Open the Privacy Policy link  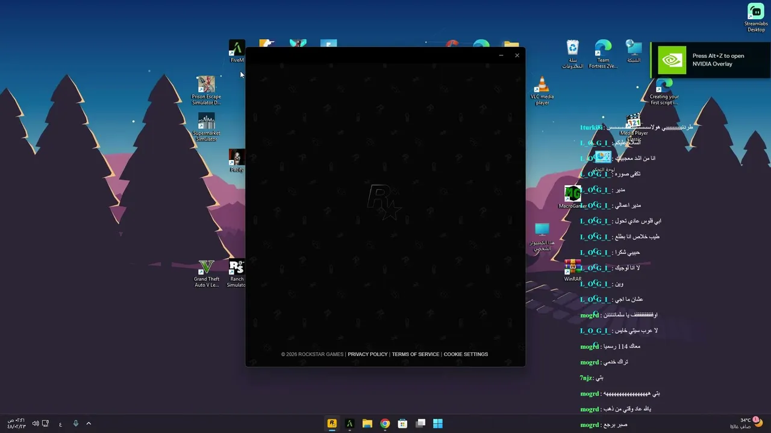tap(367, 354)
